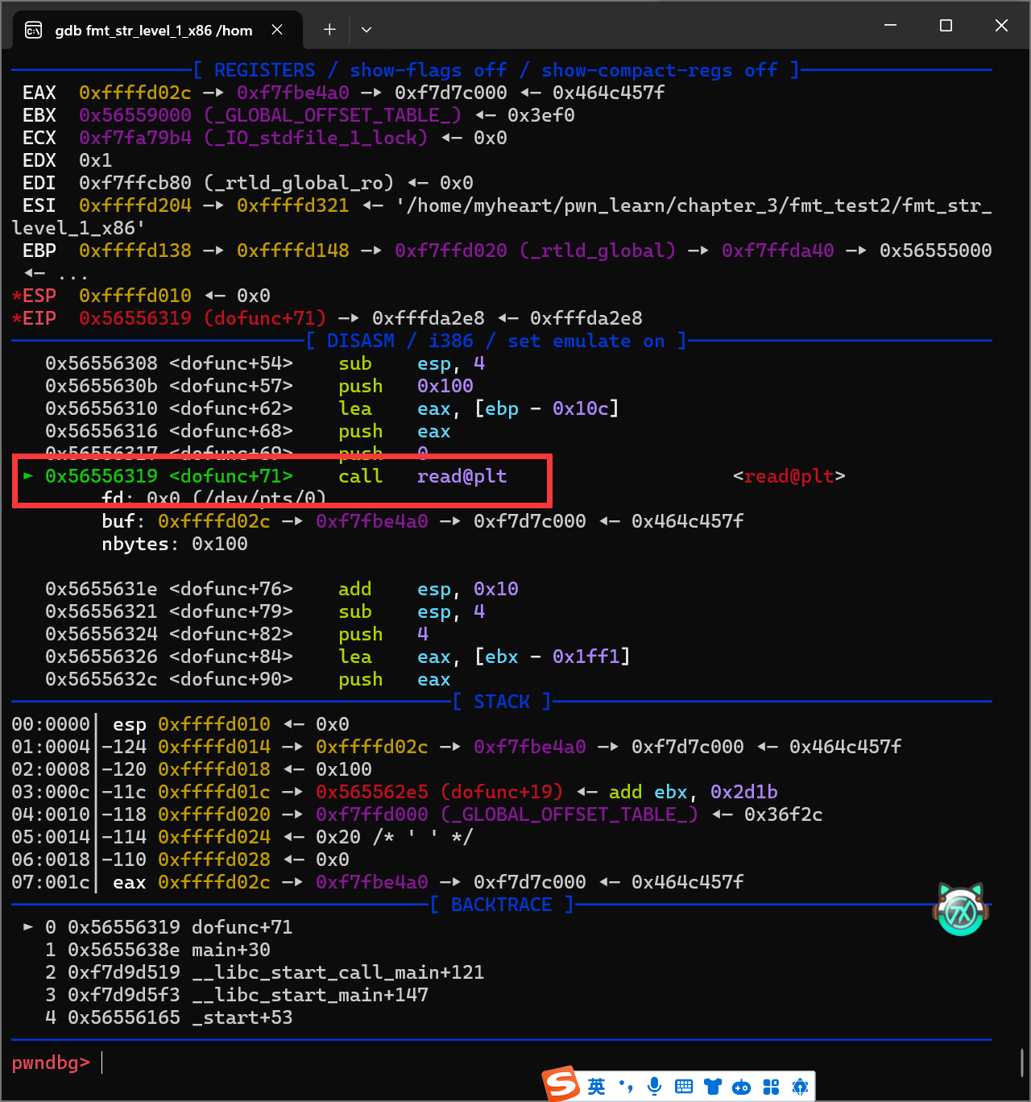This screenshot has height=1102, width=1031.
Task: Open a new terminal tab
Action: point(329,30)
